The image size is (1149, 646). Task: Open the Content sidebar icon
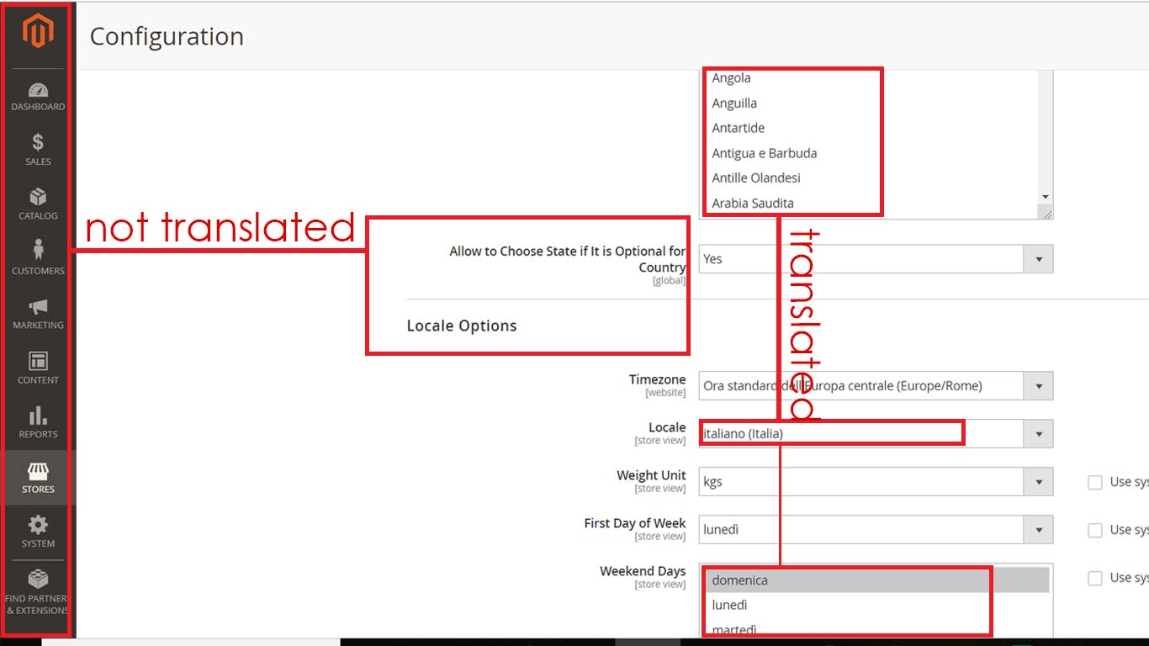(x=38, y=362)
